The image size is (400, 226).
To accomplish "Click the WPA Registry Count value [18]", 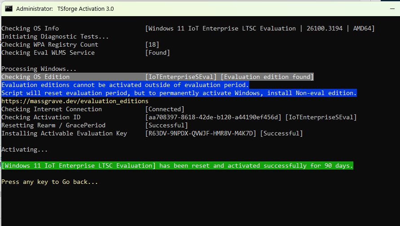I will click(152, 45).
